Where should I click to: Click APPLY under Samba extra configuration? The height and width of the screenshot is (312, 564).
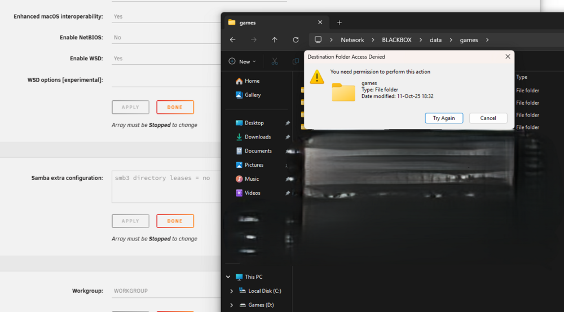pyautogui.click(x=130, y=221)
